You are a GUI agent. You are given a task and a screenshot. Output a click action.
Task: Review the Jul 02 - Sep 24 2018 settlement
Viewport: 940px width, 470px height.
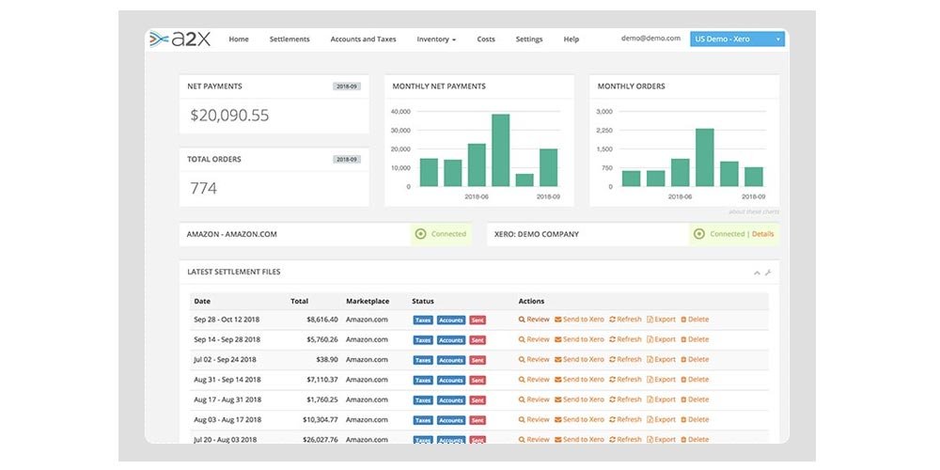click(534, 360)
